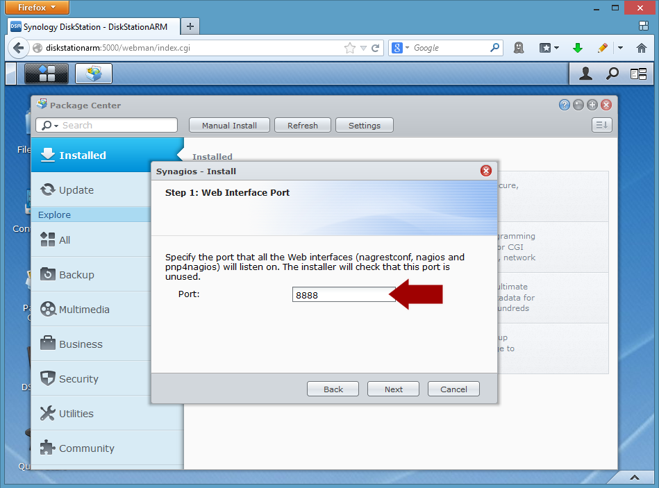Screen dimensions: 659x488
Task: Select the Installed category
Action: pyautogui.click(x=107, y=155)
